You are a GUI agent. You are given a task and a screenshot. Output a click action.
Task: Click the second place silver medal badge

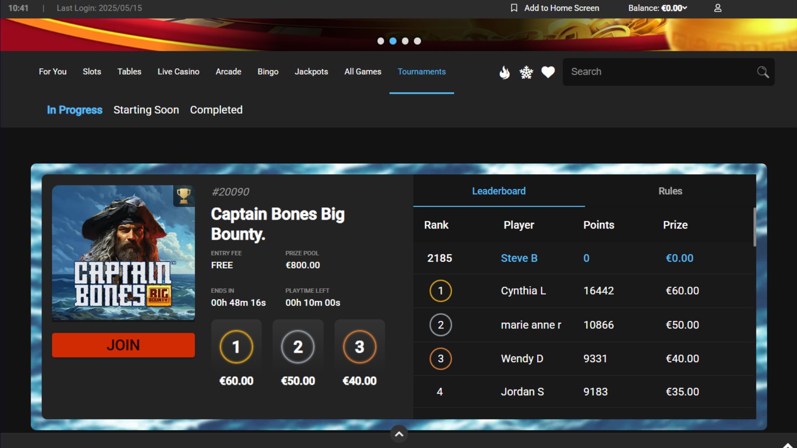point(298,347)
